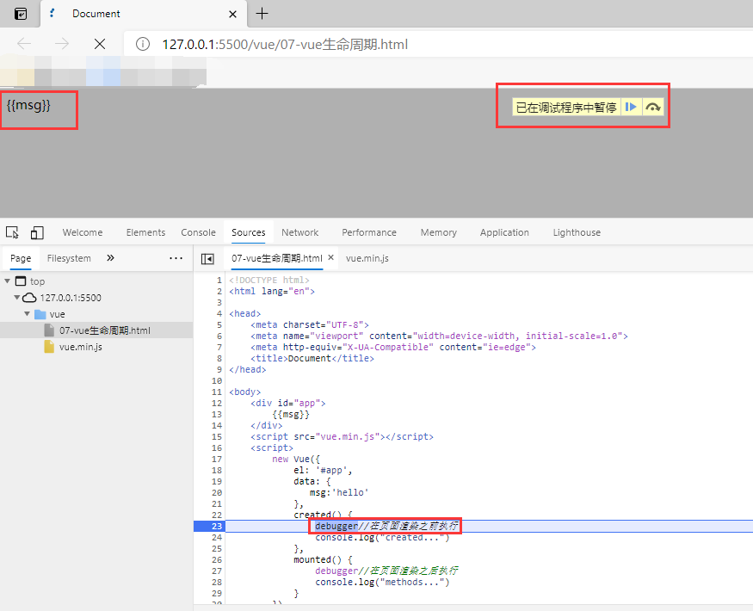Click debugger statement on line 23
Screen dimensions: 753x611
[336, 526]
